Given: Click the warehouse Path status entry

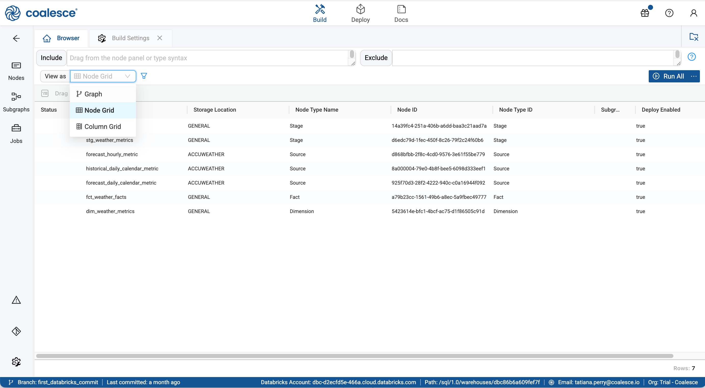Looking at the screenshot, I should click(x=482, y=382).
